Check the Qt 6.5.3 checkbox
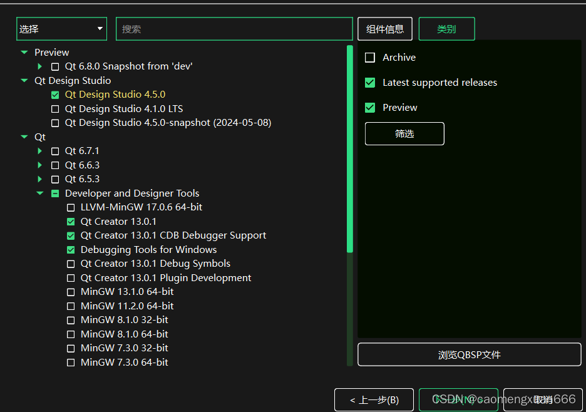Image resolution: width=586 pixels, height=412 pixels. point(55,180)
